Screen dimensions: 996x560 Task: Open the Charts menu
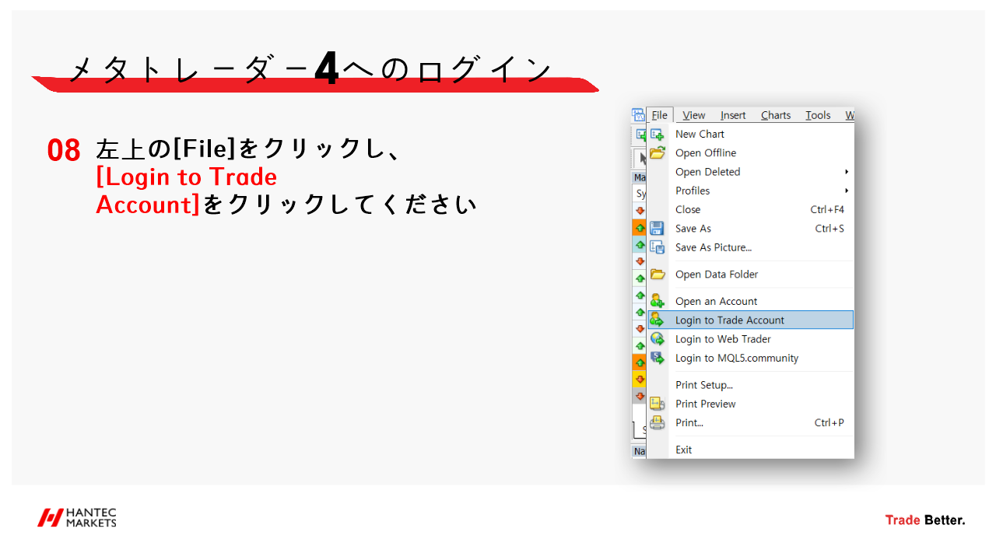tap(775, 114)
